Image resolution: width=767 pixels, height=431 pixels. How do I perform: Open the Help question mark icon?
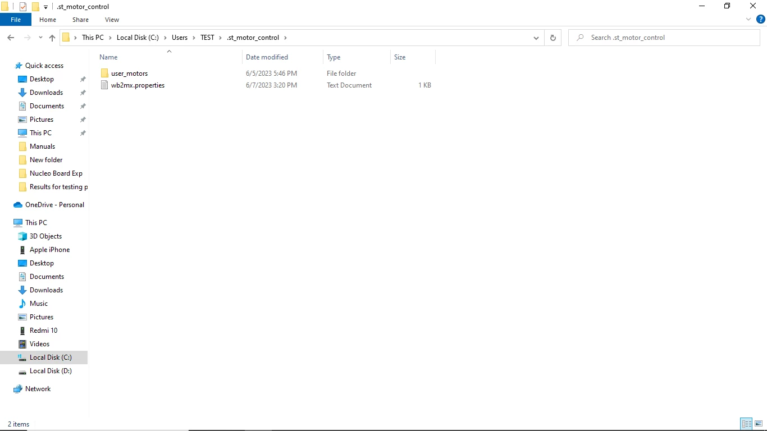[x=761, y=19]
